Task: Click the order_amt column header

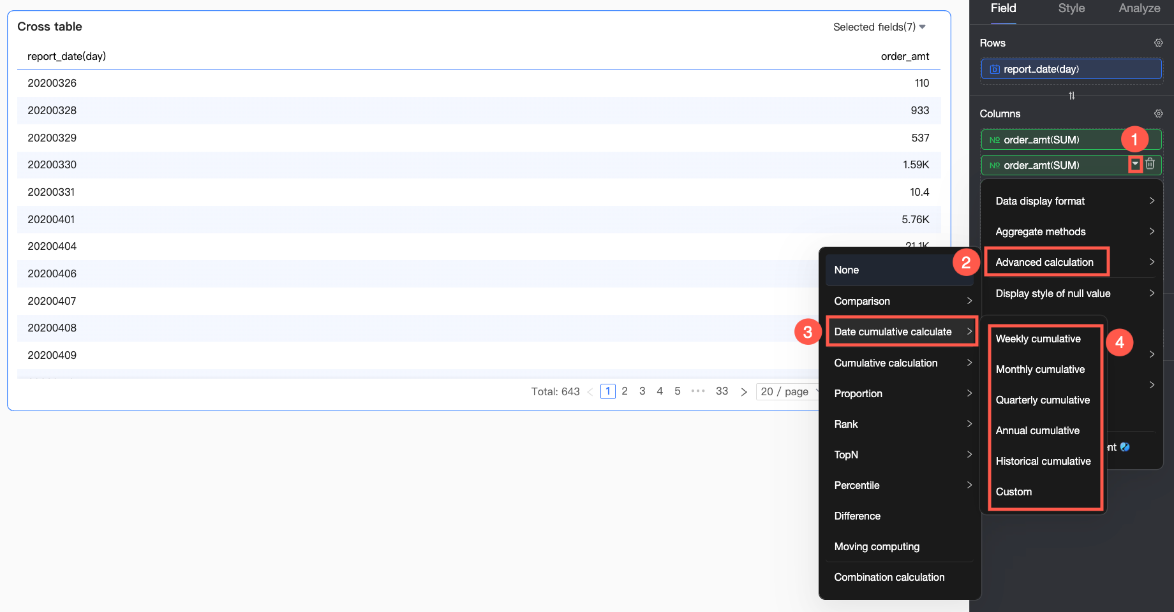Action: [905, 56]
